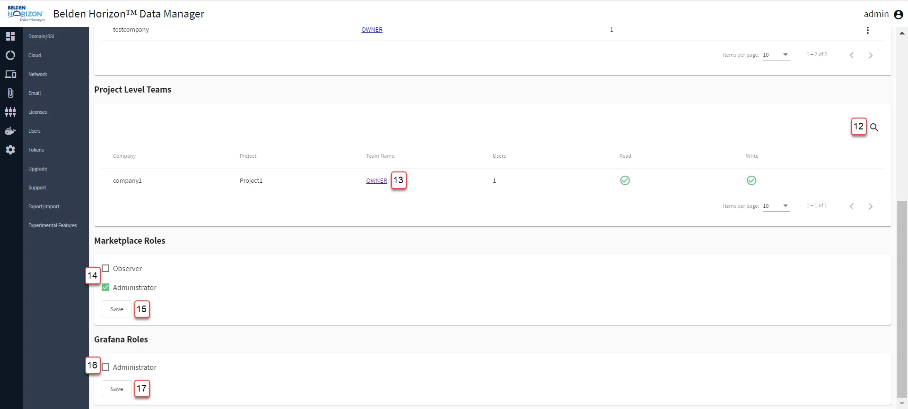
Task: Click OWNER link in company1 row
Action: click(376, 180)
